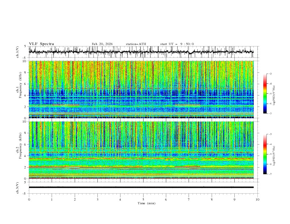Click the ch.1 spectrogram color scale bar

[265, 94]
